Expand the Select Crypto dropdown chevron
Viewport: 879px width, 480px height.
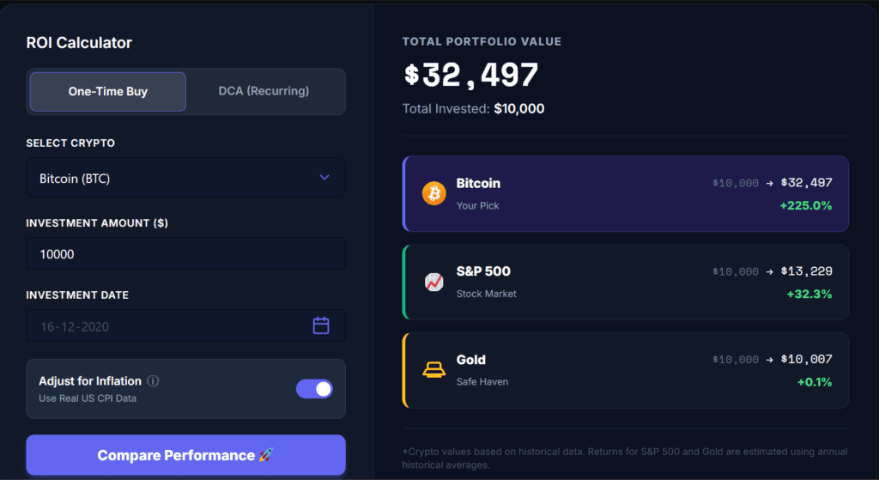[x=324, y=178]
